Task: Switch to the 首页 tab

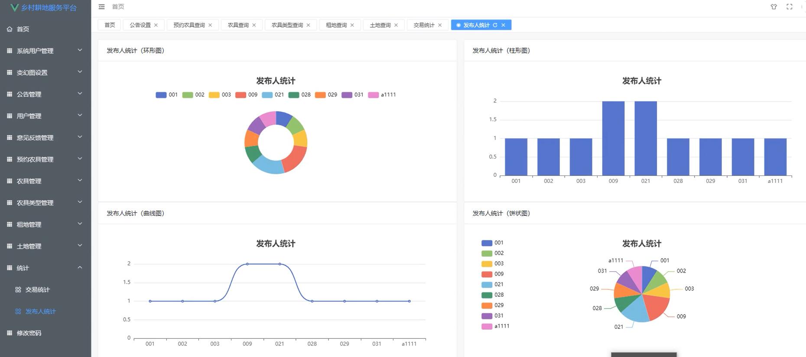Action: coord(110,25)
